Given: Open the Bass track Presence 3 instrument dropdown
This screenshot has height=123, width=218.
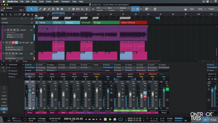Looking at the screenshot, I should [x=14, y=58].
